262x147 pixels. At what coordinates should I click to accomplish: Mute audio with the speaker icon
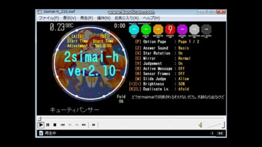pyautogui.click(x=201, y=125)
